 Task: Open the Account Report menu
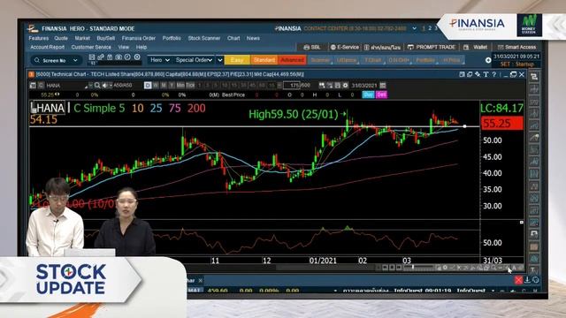(x=47, y=47)
